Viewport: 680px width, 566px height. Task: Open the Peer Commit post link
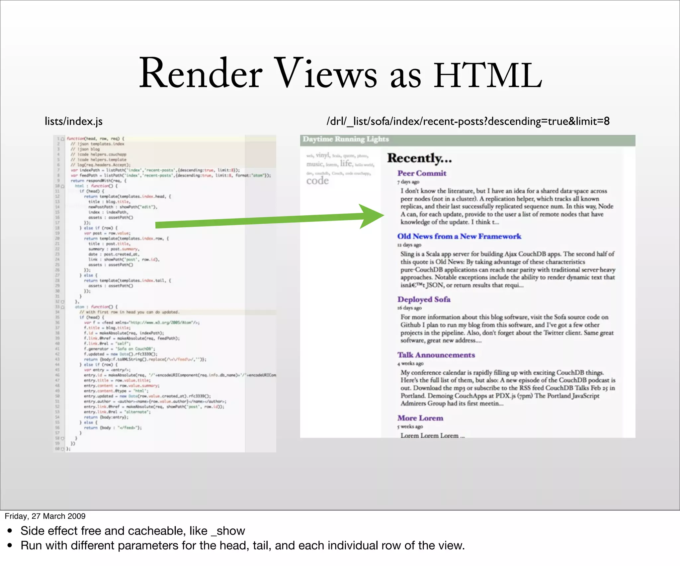(x=422, y=173)
